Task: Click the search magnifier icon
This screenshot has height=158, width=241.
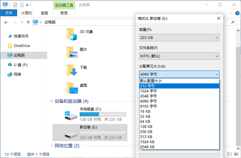Action: tap(233, 22)
